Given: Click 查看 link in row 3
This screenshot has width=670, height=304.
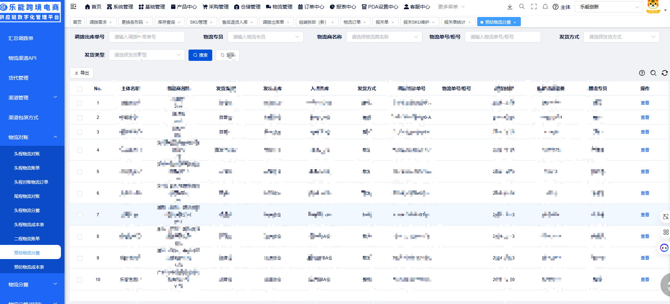Looking at the screenshot, I should coord(644,132).
